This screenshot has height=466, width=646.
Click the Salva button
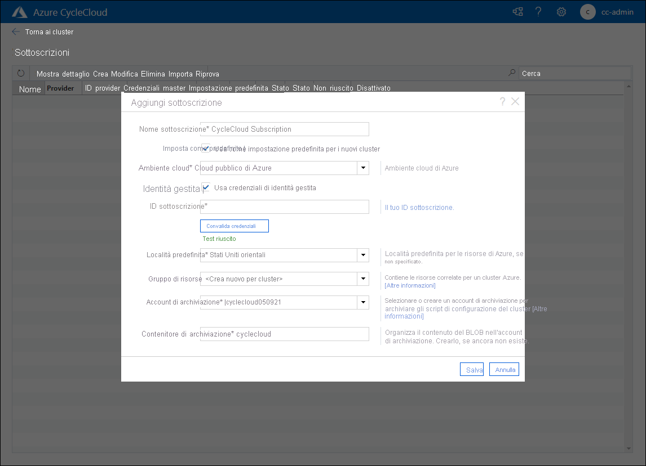point(472,369)
